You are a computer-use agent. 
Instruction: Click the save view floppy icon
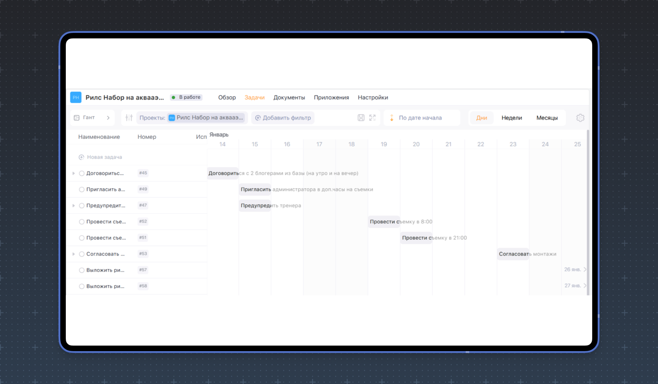pyautogui.click(x=361, y=118)
